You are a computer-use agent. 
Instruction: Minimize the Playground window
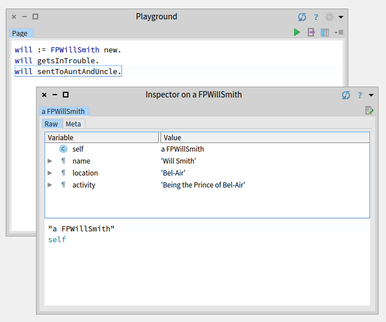tap(25, 17)
